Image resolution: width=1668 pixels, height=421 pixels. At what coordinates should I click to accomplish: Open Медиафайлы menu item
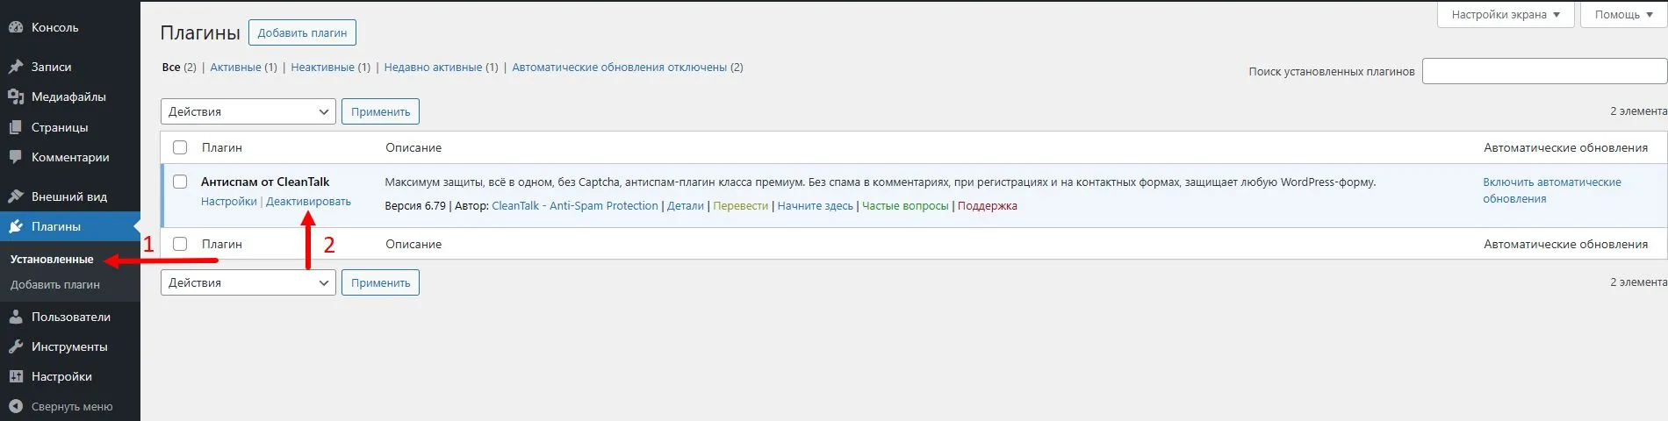click(70, 96)
